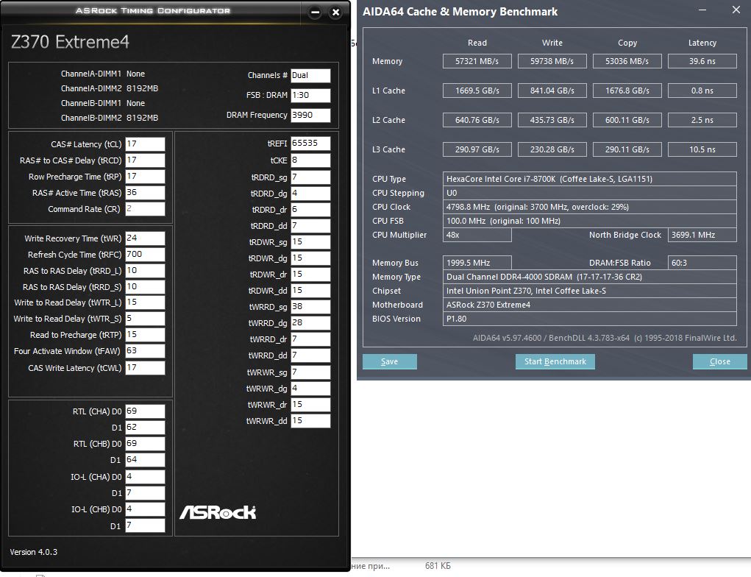This screenshot has height=577, width=751.
Task: Click the tCKE field
Action: pyautogui.click(x=310, y=160)
